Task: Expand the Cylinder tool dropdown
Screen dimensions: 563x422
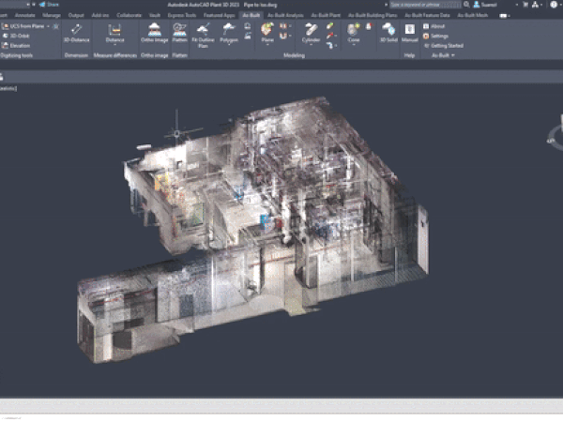Action: [311, 45]
